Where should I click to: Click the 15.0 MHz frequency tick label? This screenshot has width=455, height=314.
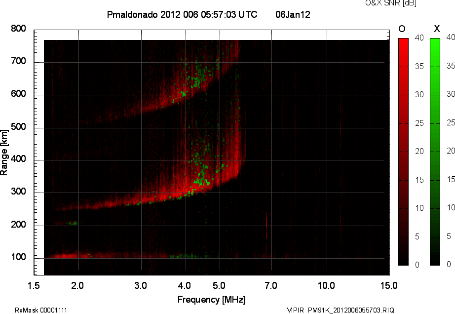(389, 286)
